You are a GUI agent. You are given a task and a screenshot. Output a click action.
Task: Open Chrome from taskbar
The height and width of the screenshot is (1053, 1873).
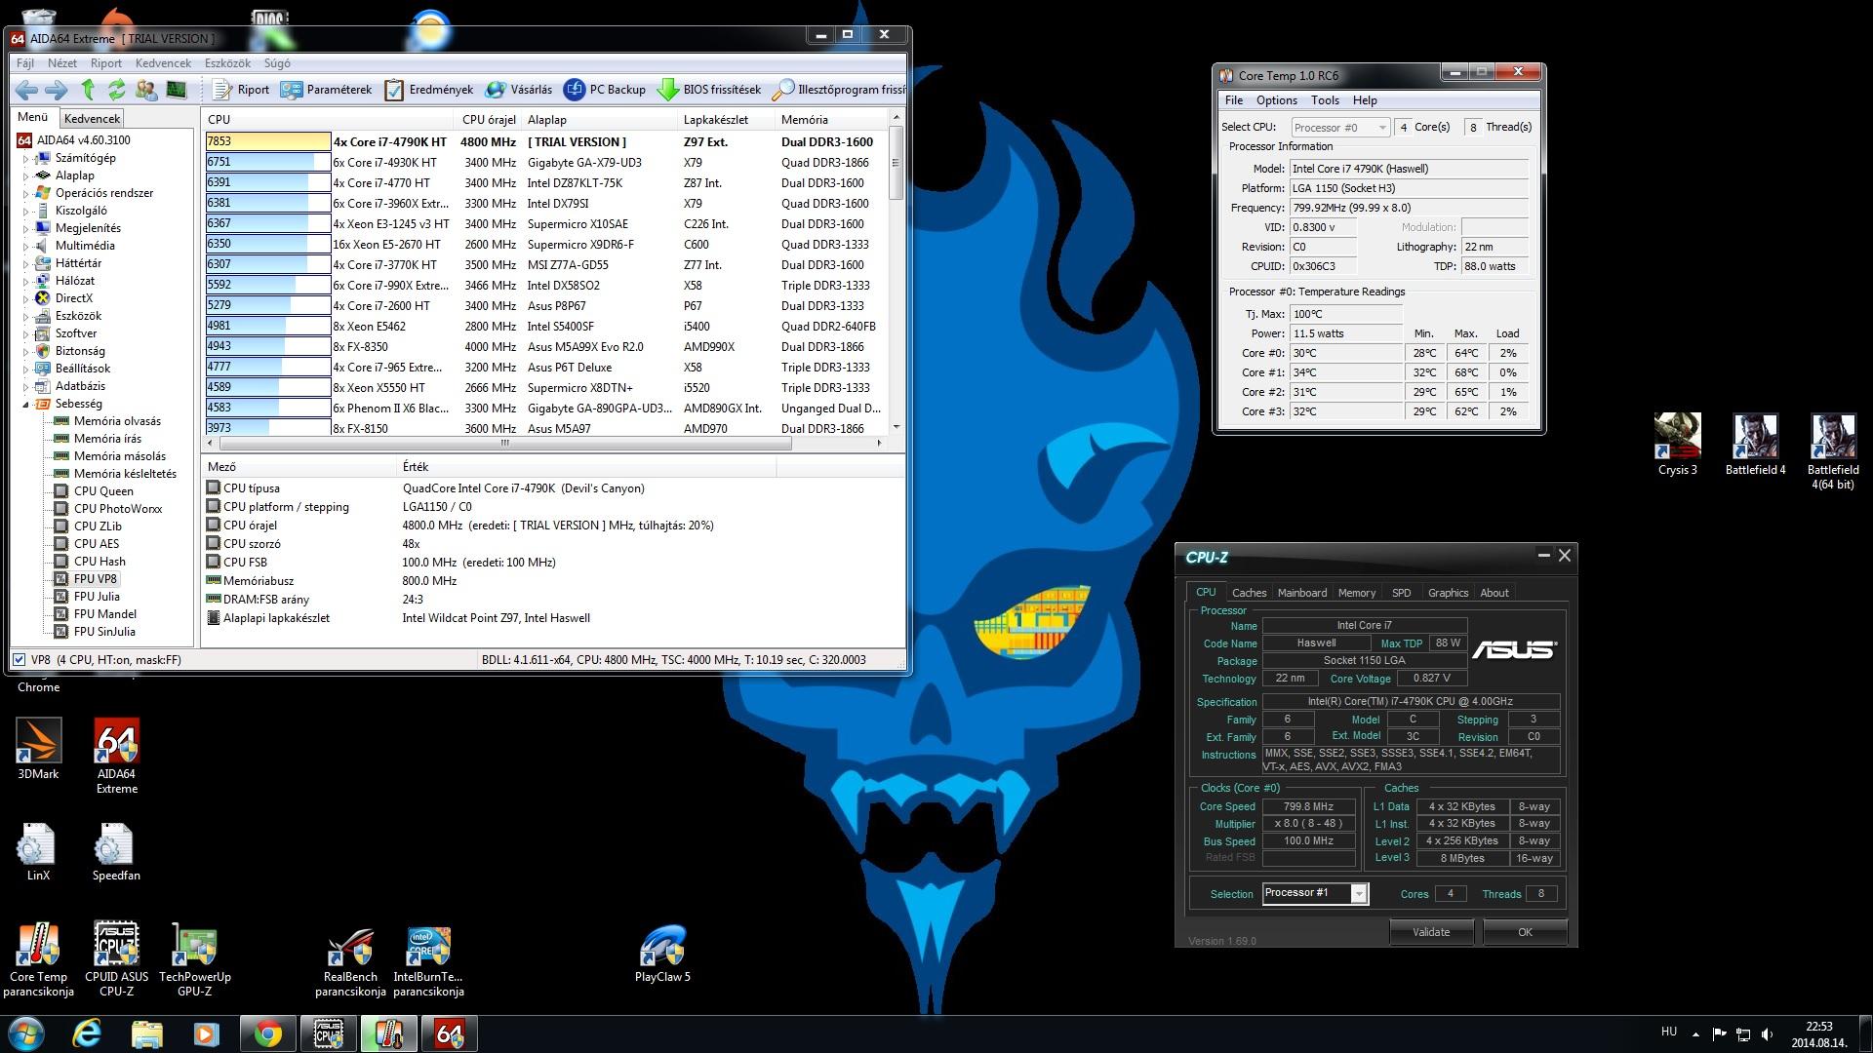[x=268, y=1033]
